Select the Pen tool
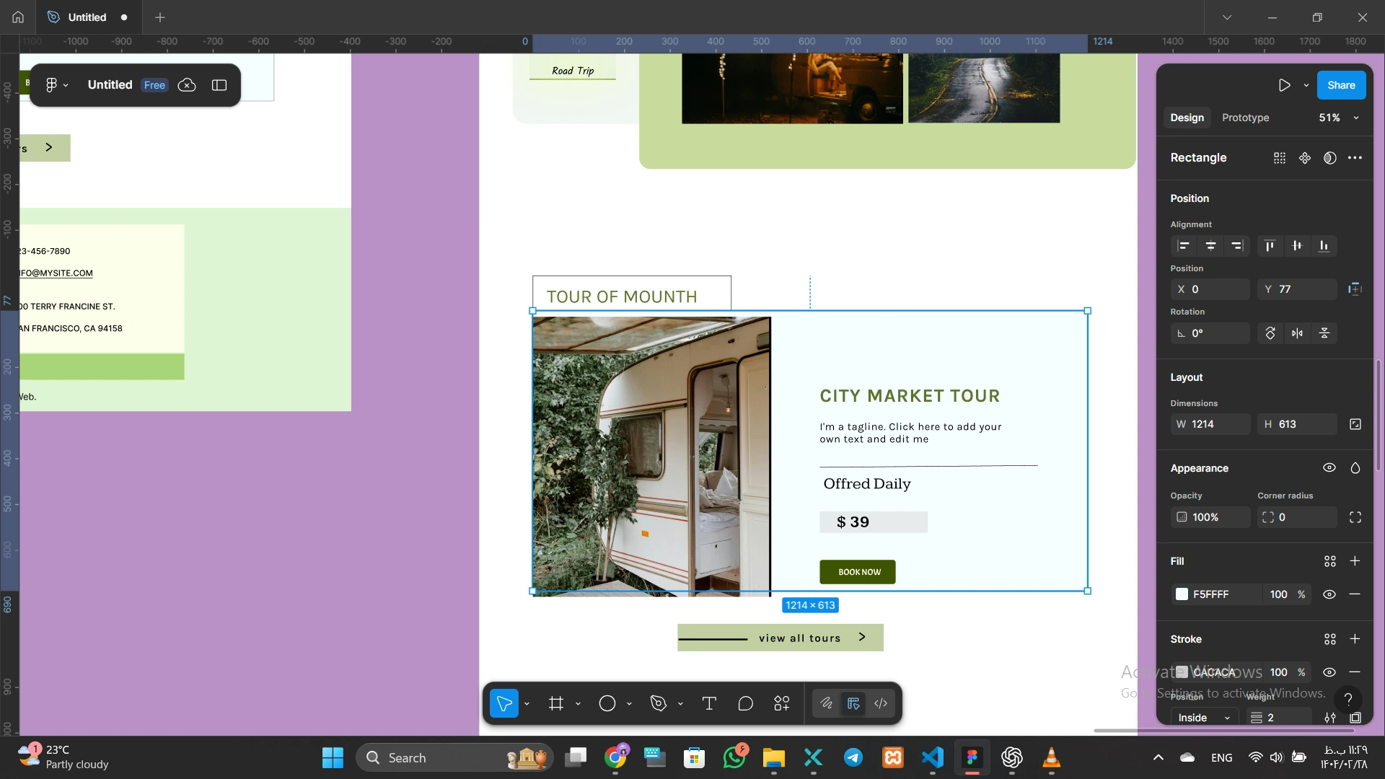Screen dimensions: 1385x779 pyautogui.click(x=659, y=703)
